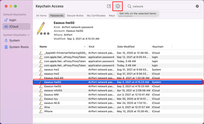
Task: Switch to the Keys tab
Action: [x=112, y=15]
